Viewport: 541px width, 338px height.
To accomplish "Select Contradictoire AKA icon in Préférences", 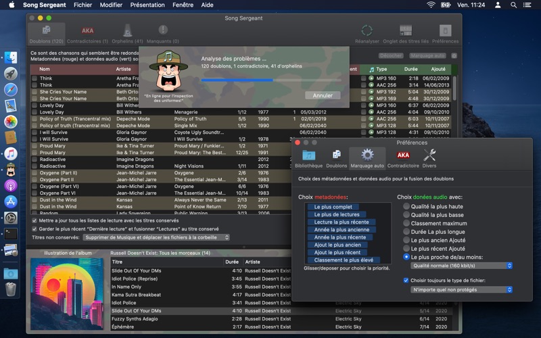I will pyautogui.click(x=403, y=159).
